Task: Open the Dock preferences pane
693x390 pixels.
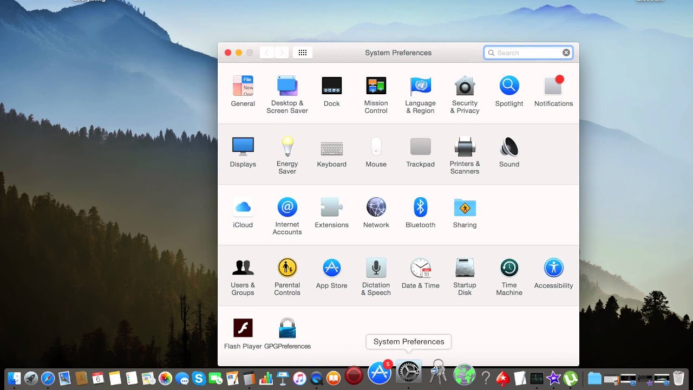Action: pyautogui.click(x=332, y=92)
